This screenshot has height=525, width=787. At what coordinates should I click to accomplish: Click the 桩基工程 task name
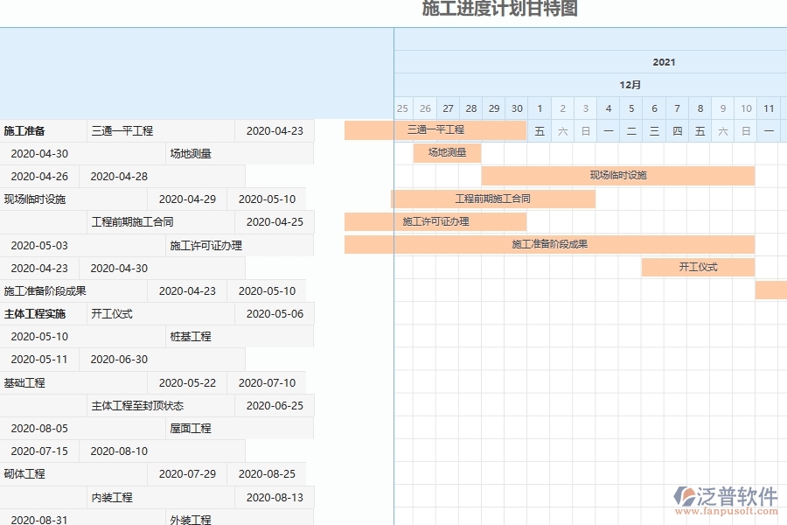point(192,336)
